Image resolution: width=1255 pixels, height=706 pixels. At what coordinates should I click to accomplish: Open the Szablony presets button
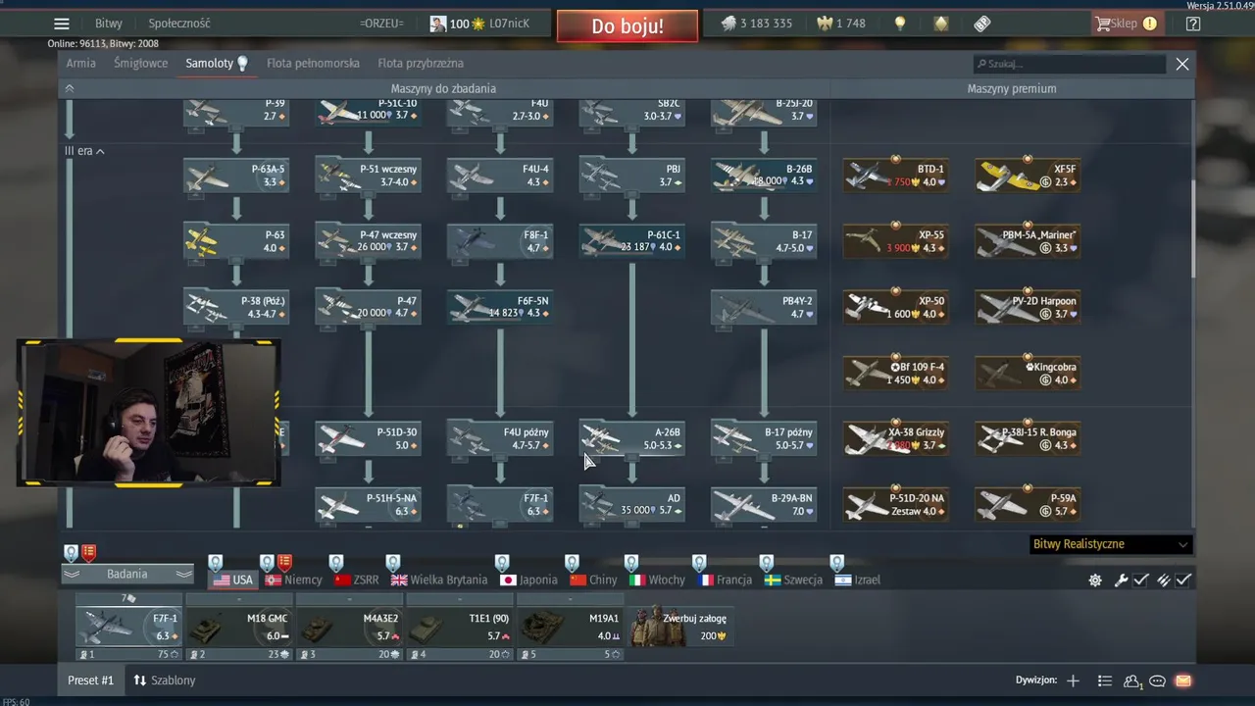click(x=165, y=681)
